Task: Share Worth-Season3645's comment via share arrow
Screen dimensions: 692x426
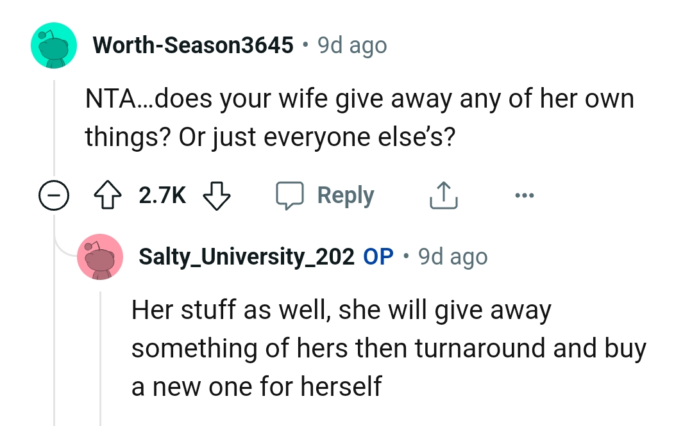Action: (443, 195)
